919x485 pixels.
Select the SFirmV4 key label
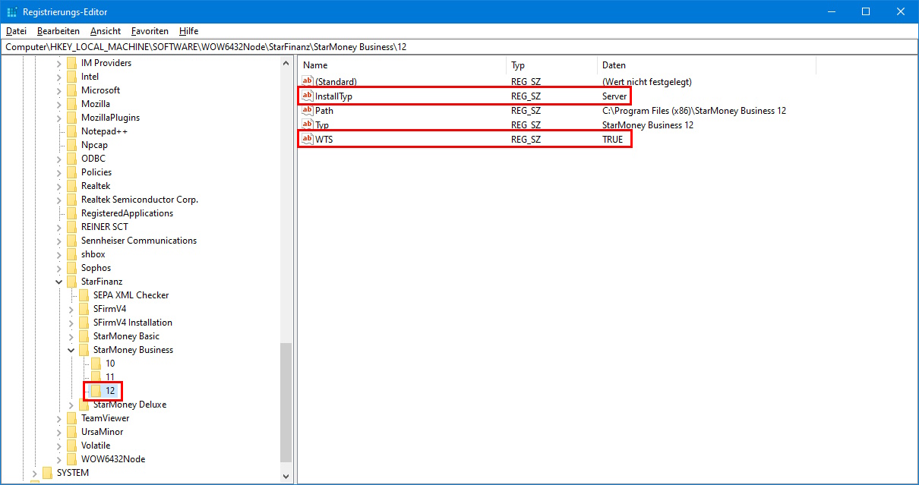[x=110, y=309]
